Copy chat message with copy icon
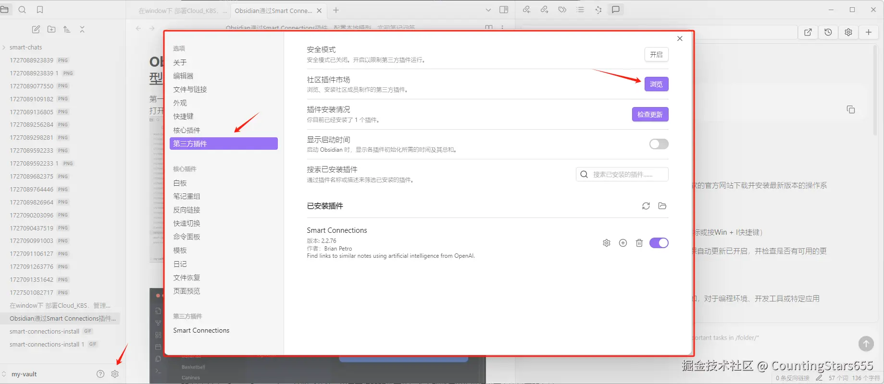This screenshot has width=884, height=384. point(851,109)
